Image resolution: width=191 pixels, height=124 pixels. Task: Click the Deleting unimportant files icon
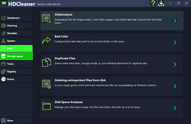[47, 84]
